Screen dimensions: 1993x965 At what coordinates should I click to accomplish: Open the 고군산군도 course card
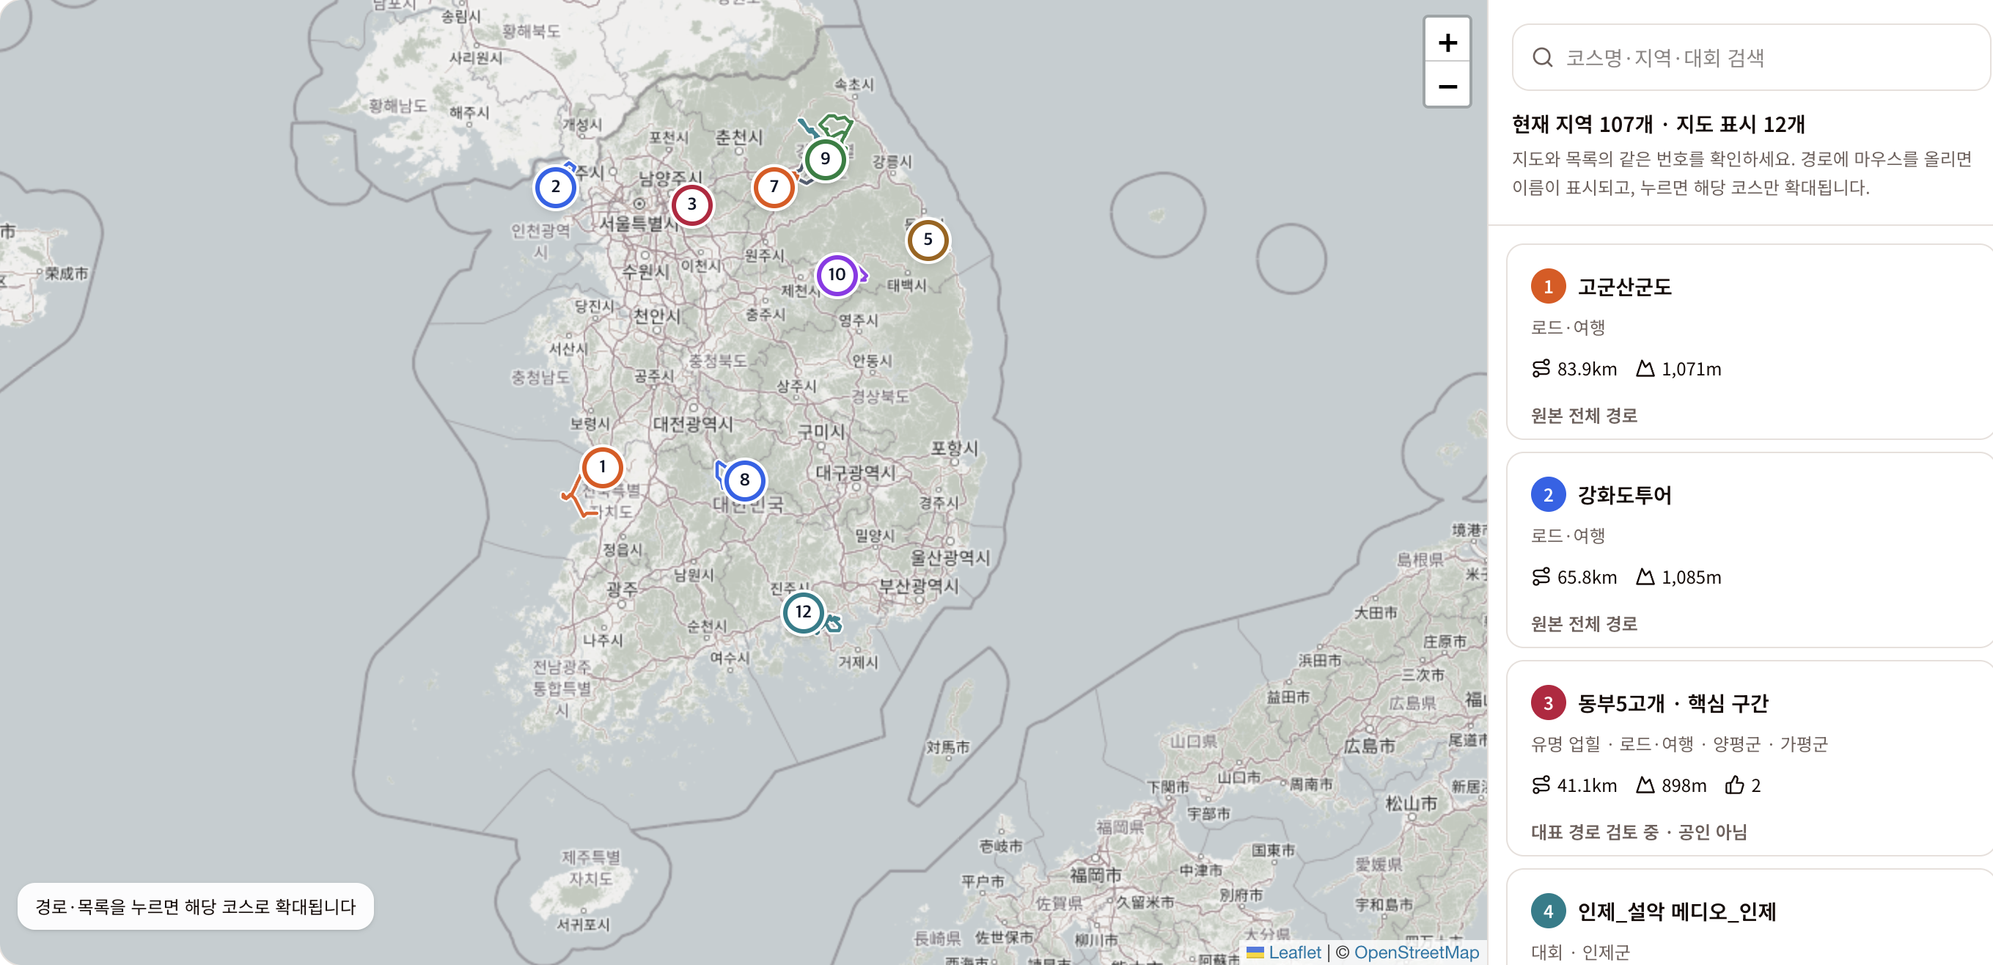click(1750, 341)
